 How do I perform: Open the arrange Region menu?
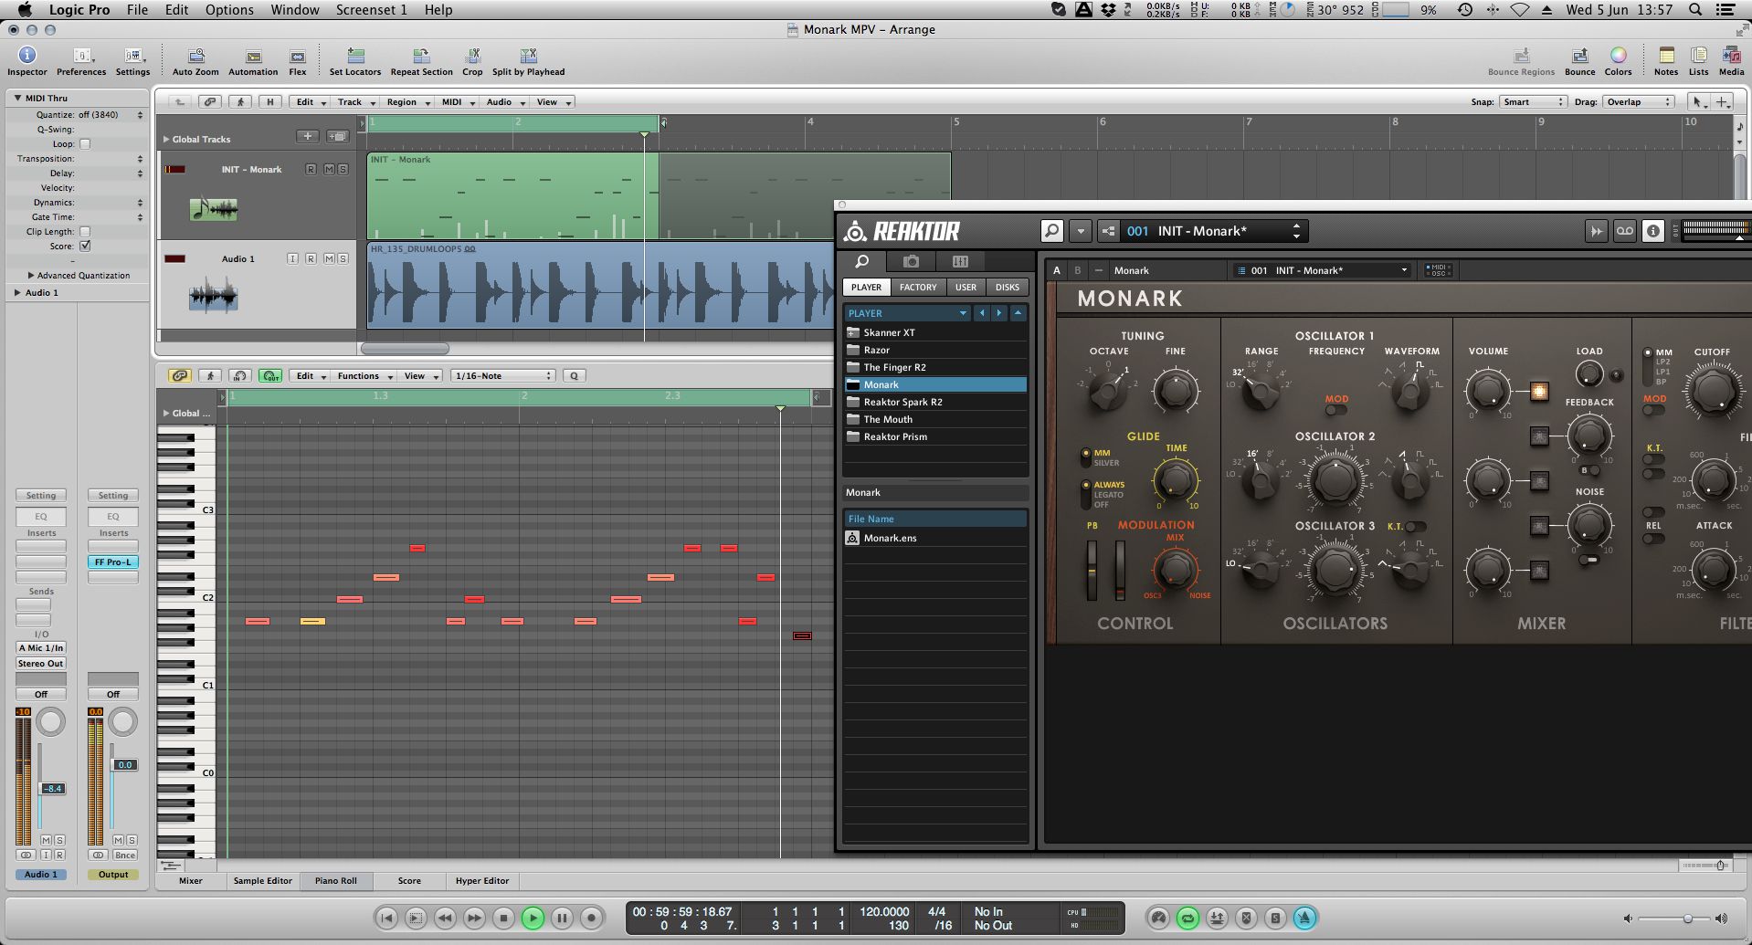click(x=406, y=102)
